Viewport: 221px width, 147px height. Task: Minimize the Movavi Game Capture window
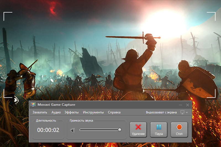[181, 105]
